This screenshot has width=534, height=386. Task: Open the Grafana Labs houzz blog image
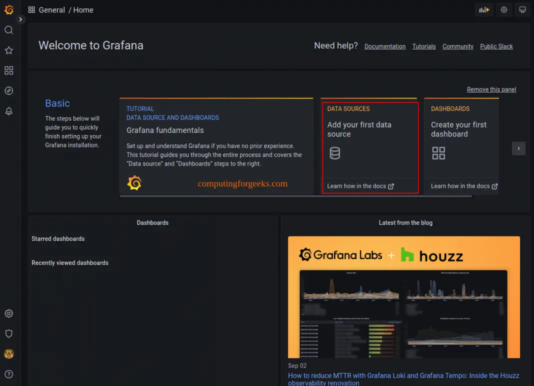(x=403, y=297)
